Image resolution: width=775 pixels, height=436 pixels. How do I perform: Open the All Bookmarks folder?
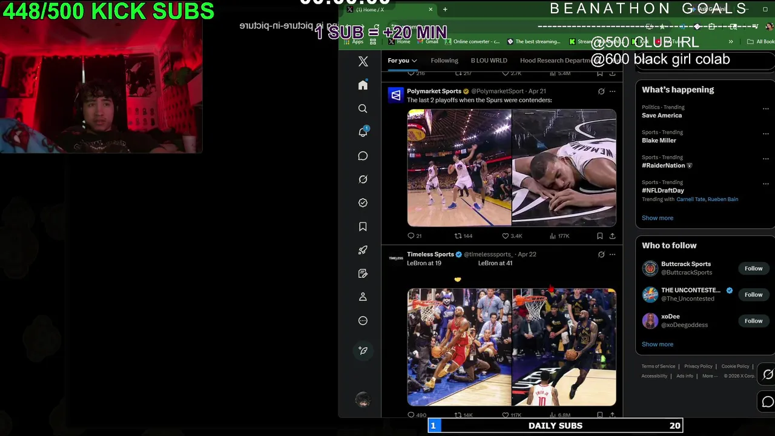[x=761, y=42]
